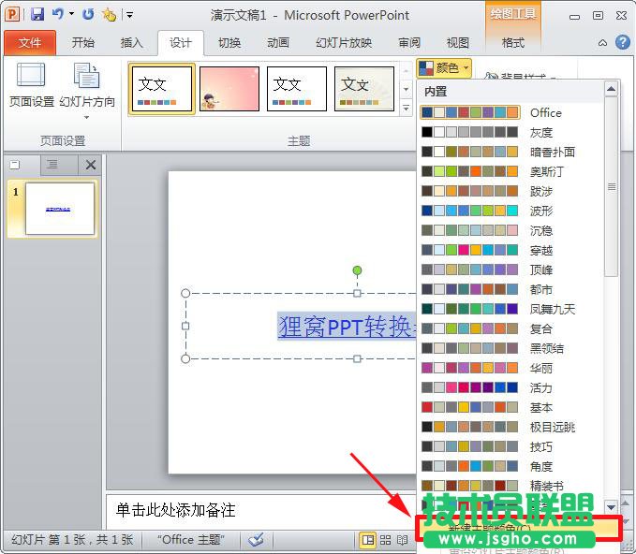Choose the 暗香扑面 color scheme
The width and height of the screenshot is (636, 554).
[511, 152]
